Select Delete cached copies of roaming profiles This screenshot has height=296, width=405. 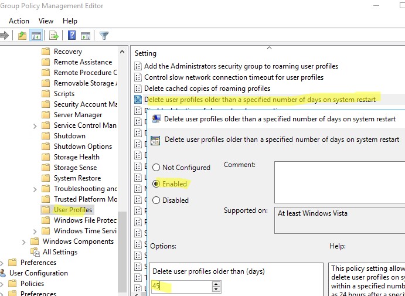pyautogui.click(x=207, y=89)
